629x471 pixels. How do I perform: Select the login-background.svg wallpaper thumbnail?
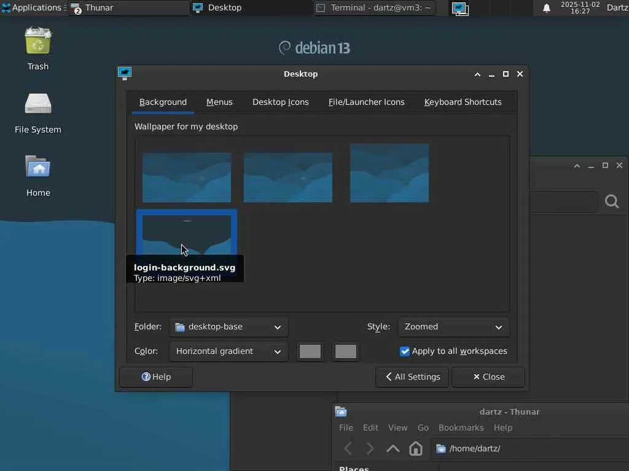187,232
